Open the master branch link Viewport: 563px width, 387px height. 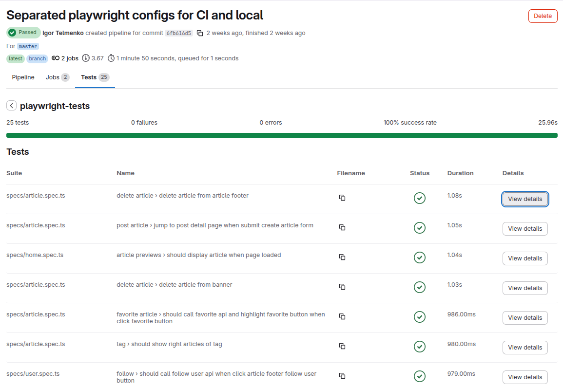point(28,46)
